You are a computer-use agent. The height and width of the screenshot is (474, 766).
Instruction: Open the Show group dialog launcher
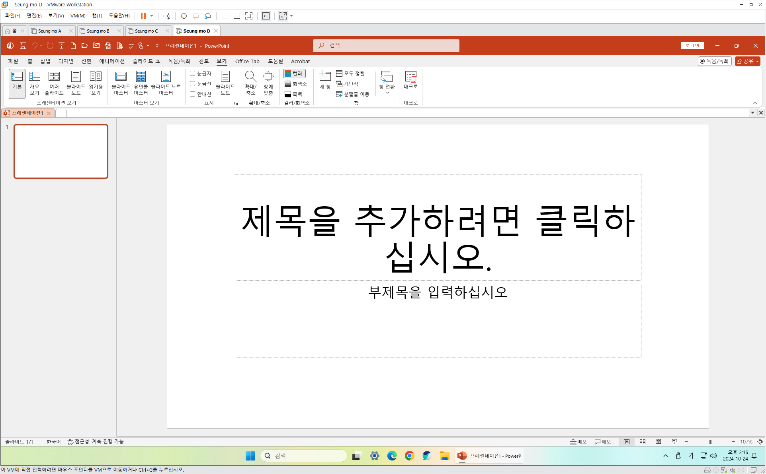click(x=236, y=103)
